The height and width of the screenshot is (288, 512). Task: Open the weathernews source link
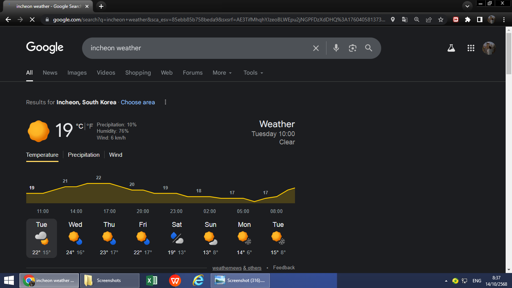pyautogui.click(x=227, y=268)
